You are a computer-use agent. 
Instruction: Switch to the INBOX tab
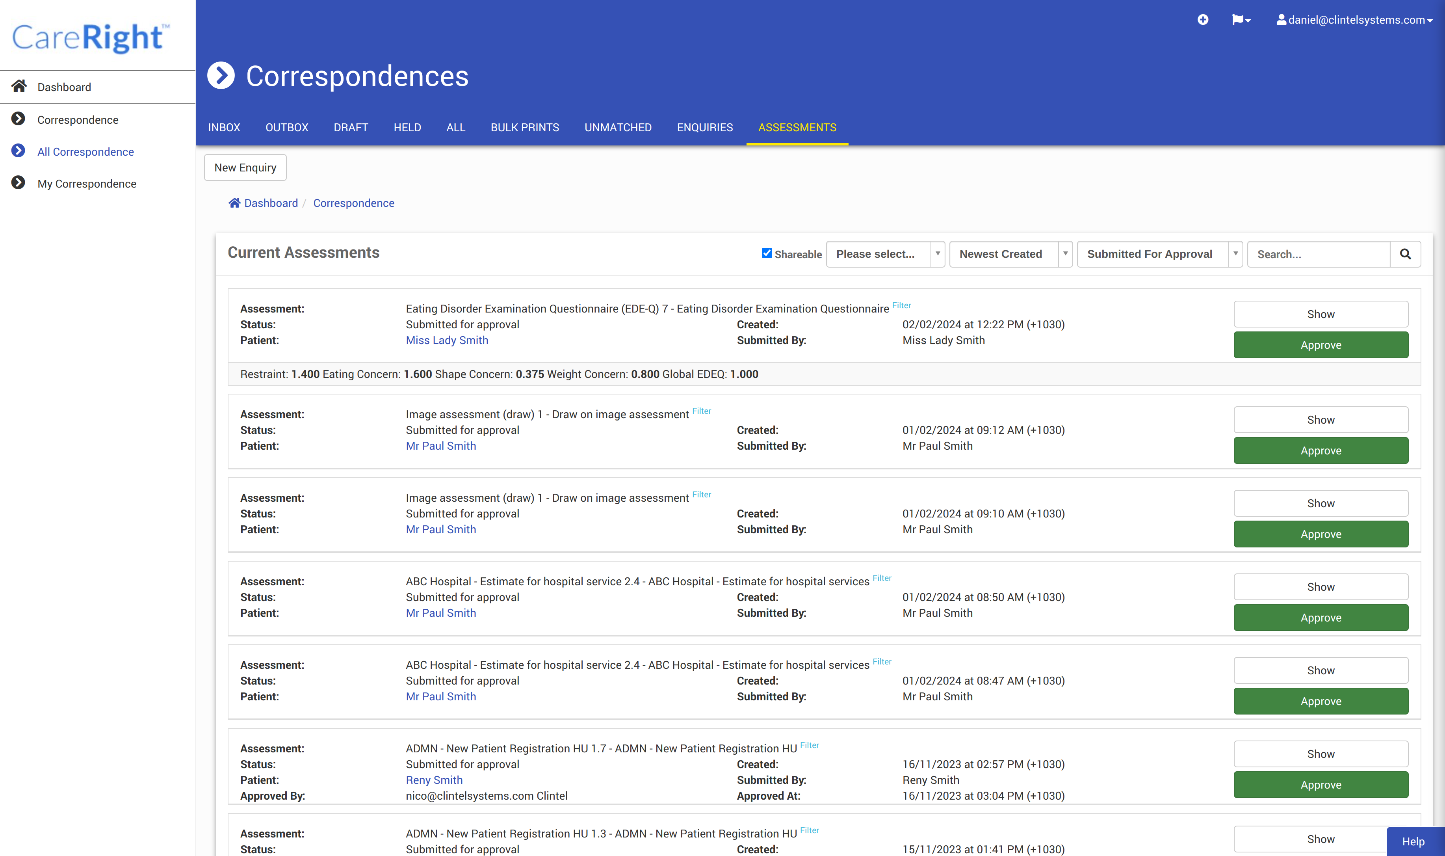click(224, 127)
